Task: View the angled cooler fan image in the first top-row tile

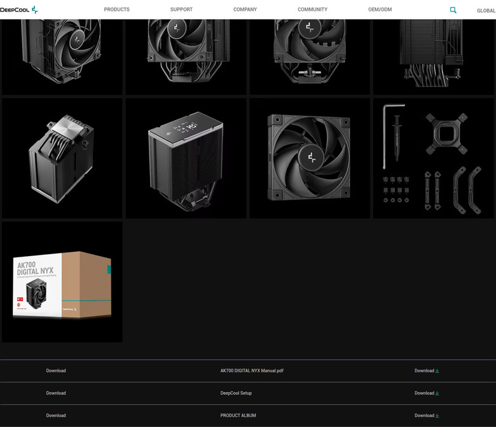Action: click(x=62, y=57)
